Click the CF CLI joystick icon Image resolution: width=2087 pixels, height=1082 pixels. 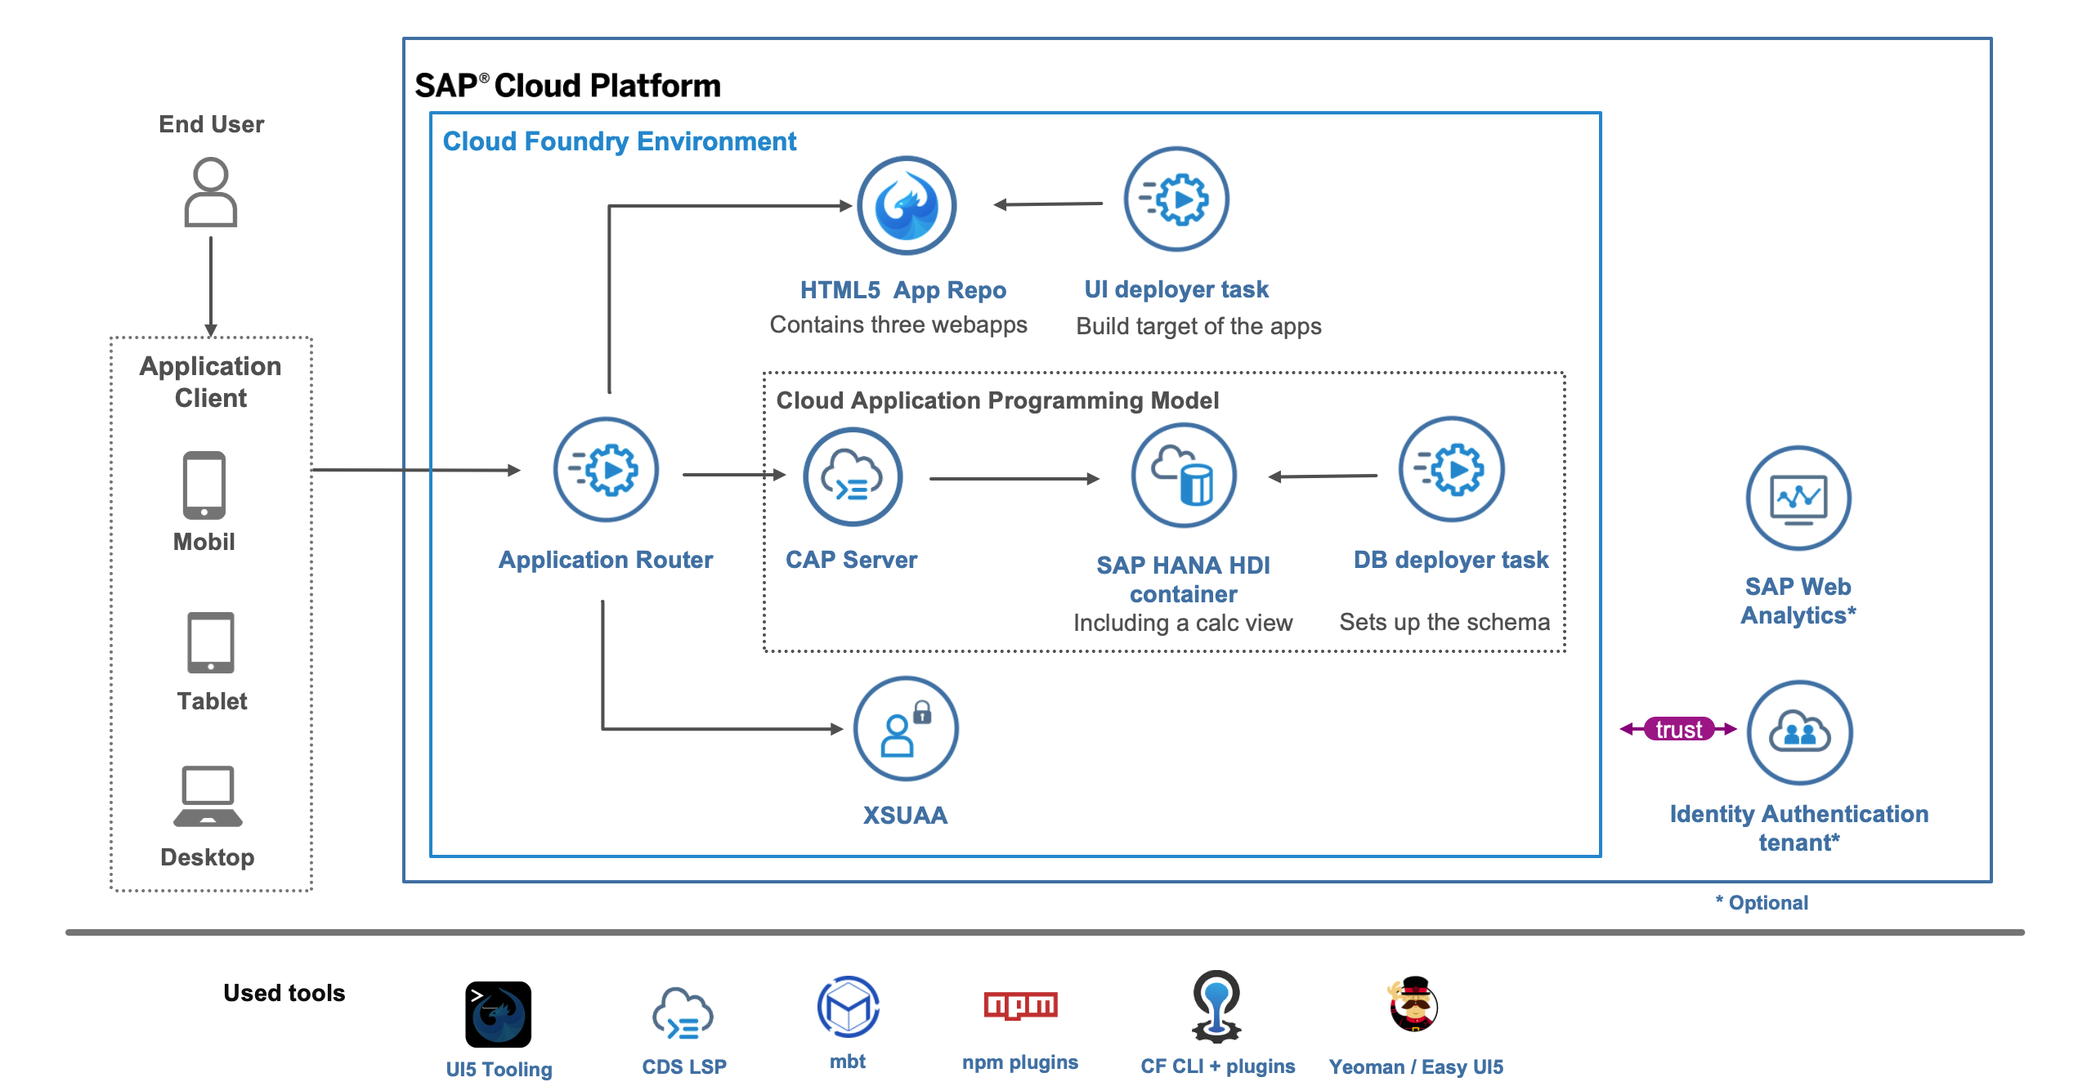coord(1216,1006)
